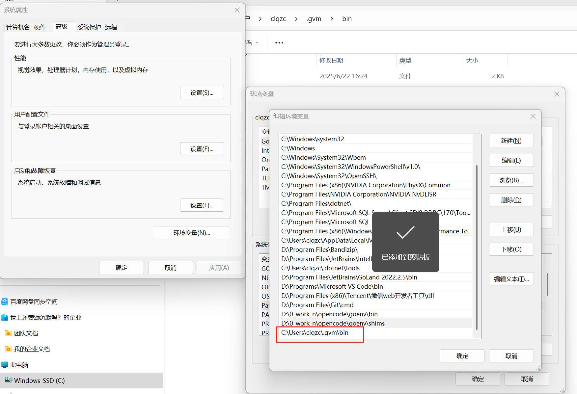
Task: Open 我的企业文档 folder in sidebar
Action: click(x=32, y=349)
